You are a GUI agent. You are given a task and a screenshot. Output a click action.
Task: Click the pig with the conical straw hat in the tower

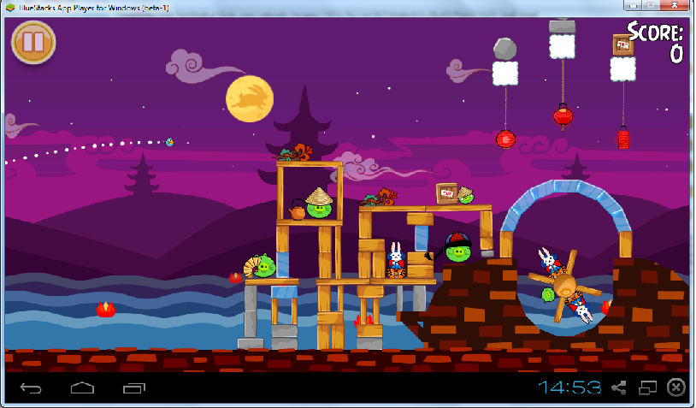click(319, 204)
